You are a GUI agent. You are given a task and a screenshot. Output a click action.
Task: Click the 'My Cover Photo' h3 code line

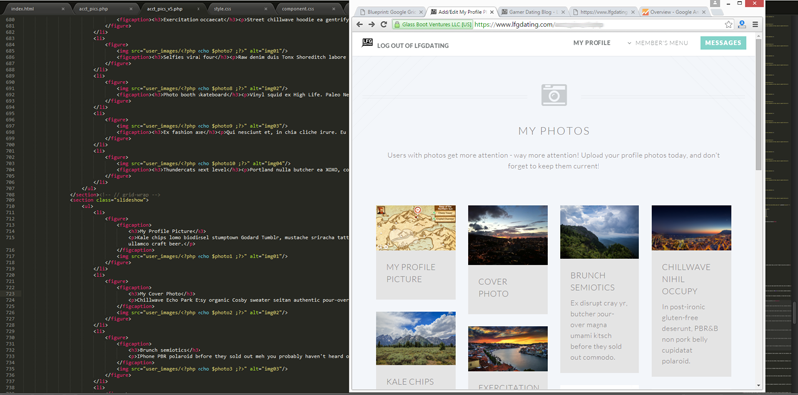162,294
